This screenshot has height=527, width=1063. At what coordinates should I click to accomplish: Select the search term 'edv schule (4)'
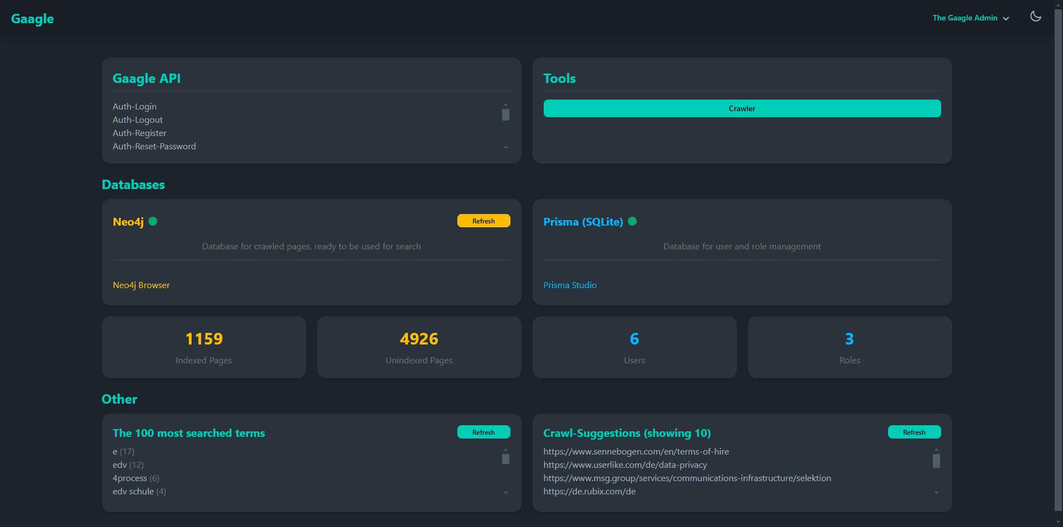tap(140, 491)
